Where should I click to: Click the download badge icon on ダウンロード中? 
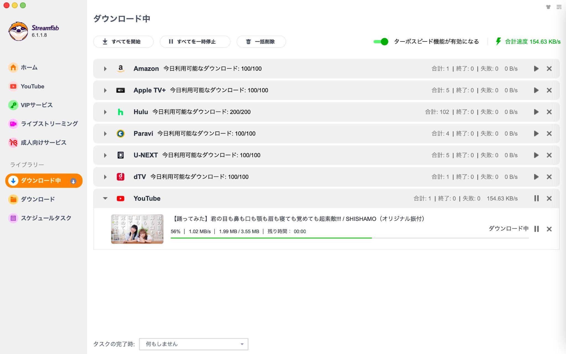pyautogui.click(x=73, y=181)
